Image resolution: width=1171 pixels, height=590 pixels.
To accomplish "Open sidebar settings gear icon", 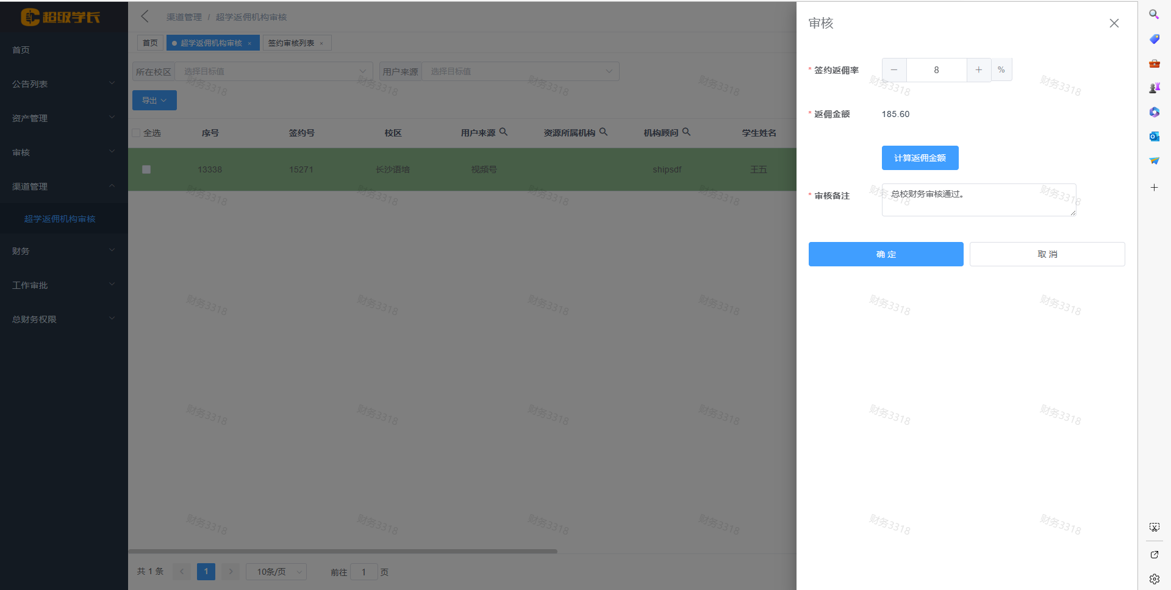I will pos(1154,579).
